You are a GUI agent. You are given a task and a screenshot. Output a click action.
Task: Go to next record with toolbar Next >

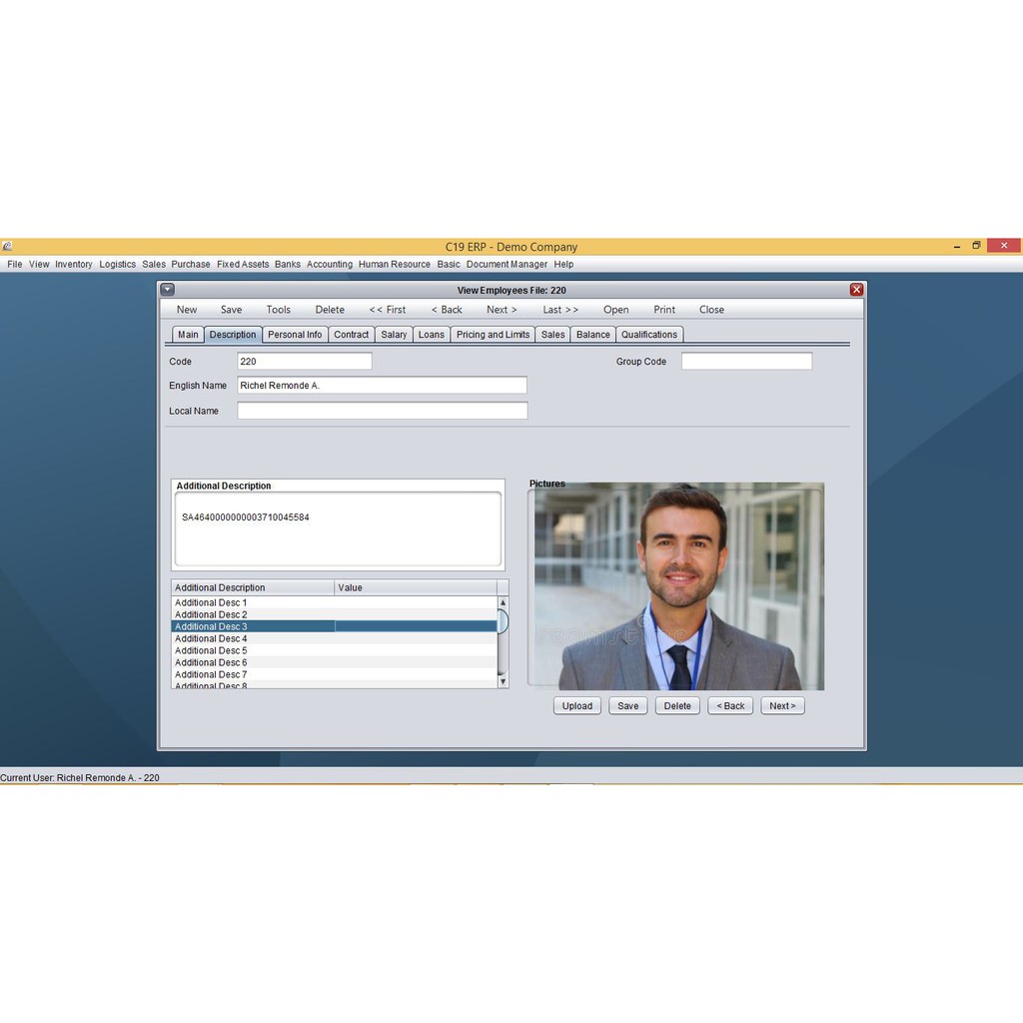point(502,310)
